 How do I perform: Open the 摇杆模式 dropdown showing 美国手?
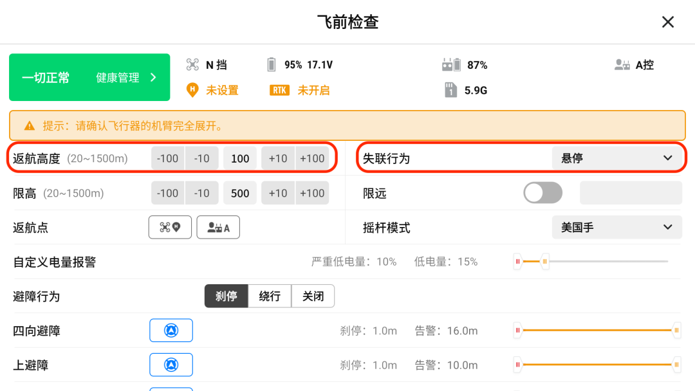click(x=616, y=227)
